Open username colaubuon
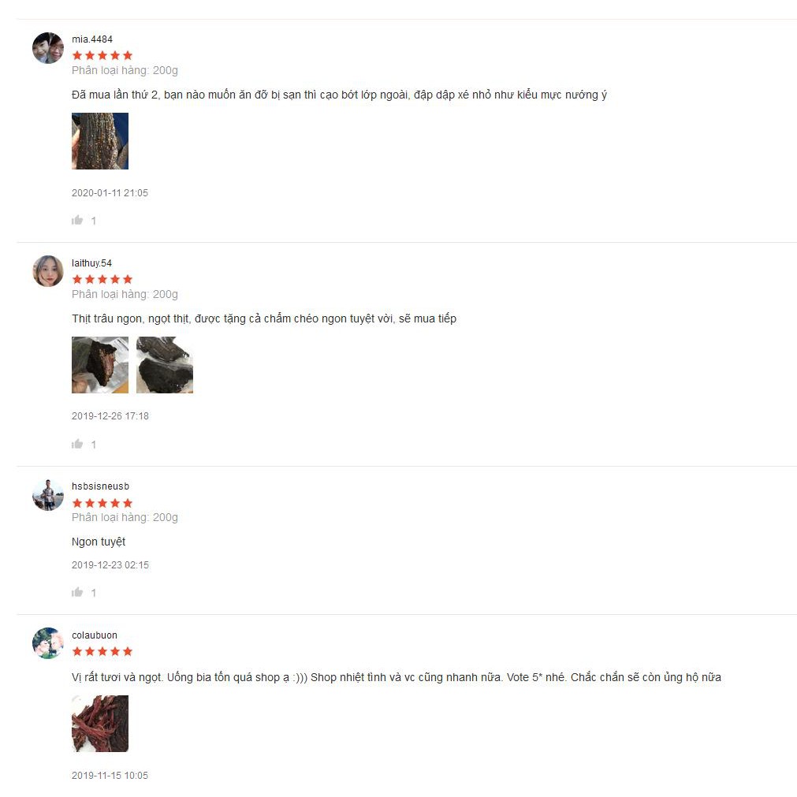 pyautogui.click(x=95, y=635)
